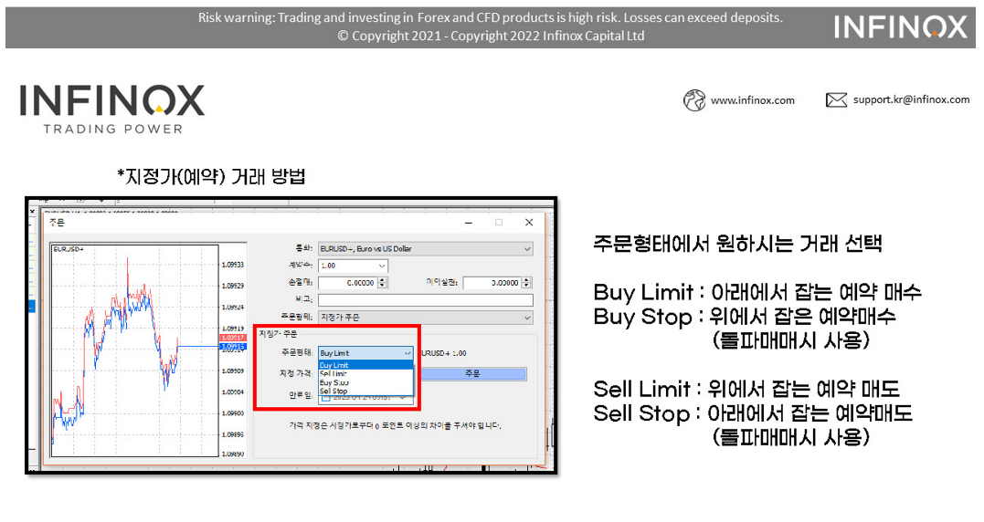Choose Sell Stop in the dropdown list
The height and width of the screenshot is (522, 984).
tap(365, 391)
